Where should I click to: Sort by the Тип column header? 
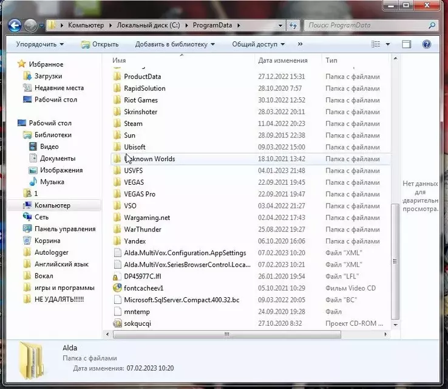point(331,60)
